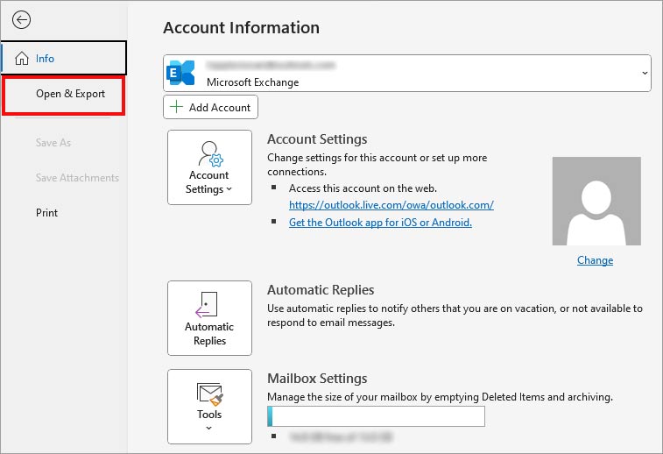The image size is (663, 454).
Task: Click the back arrow icon
Action: click(21, 20)
